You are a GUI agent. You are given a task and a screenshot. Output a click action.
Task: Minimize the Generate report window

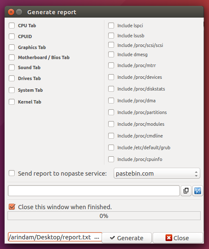point(19,12)
